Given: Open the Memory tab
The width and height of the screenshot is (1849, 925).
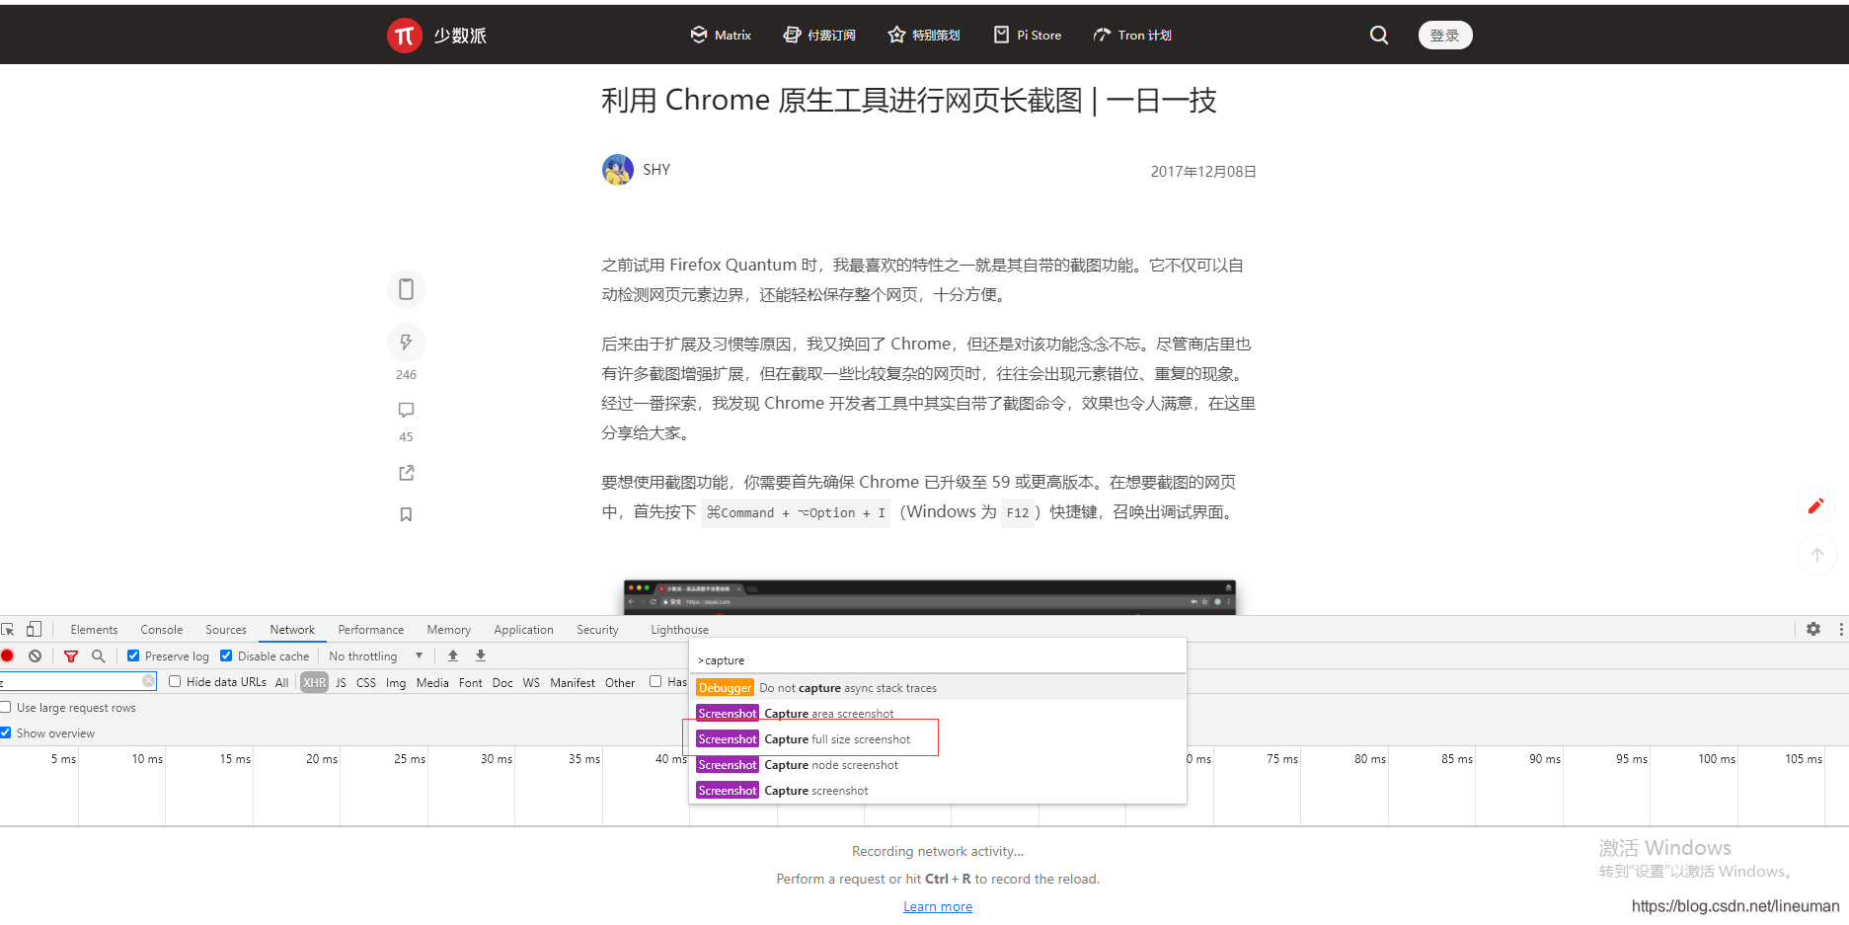Looking at the screenshot, I should (x=449, y=630).
